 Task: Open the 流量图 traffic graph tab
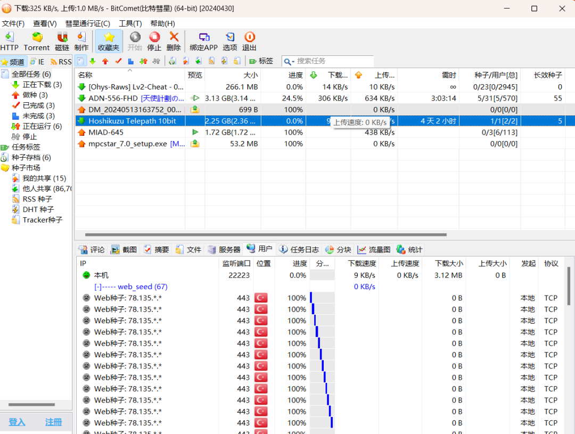click(374, 250)
